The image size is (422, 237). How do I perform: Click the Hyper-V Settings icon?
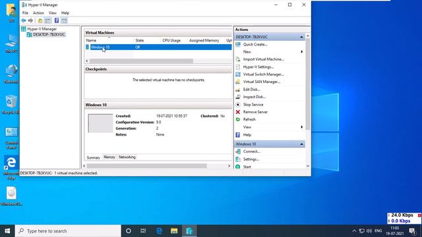pyautogui.click(x=238, y=66)
